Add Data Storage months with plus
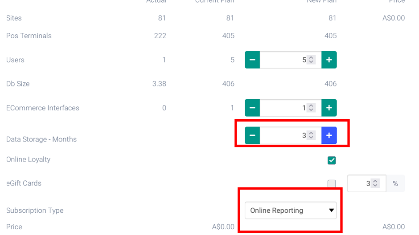419x235 pixels. tap(329, 136)
